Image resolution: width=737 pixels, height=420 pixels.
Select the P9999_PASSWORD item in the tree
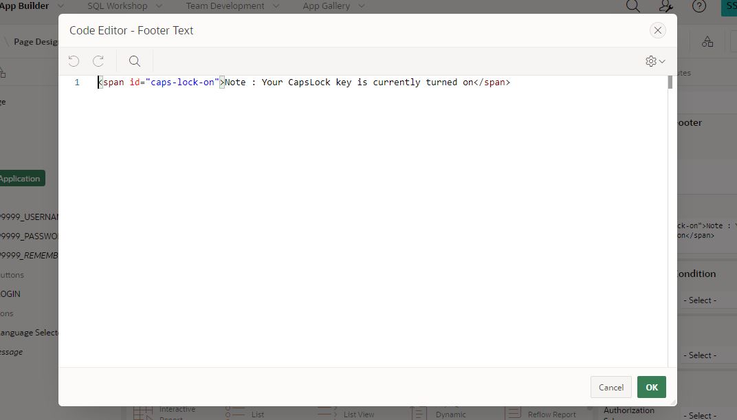[x=29, y=236]
